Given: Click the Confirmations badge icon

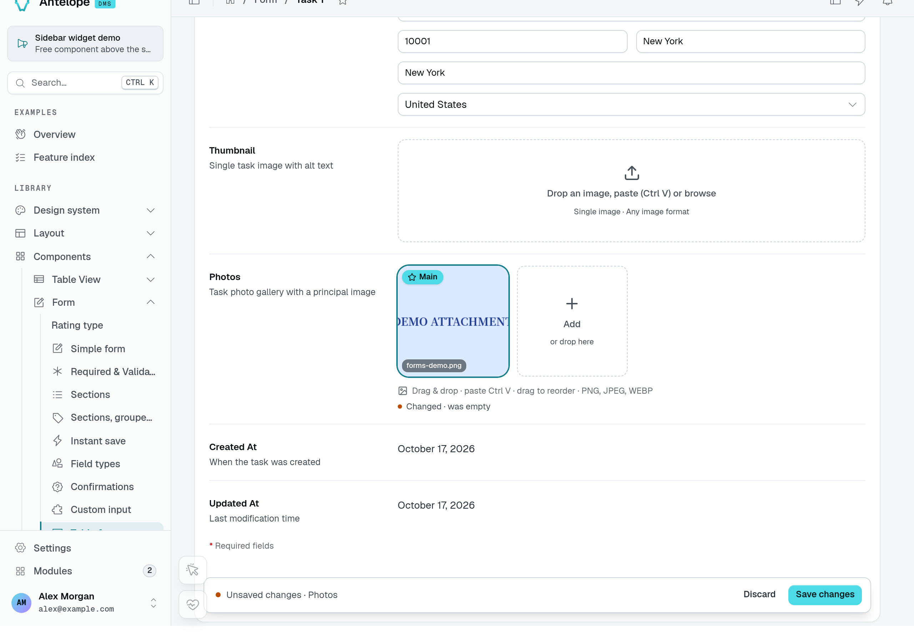Looking at the screenshot, I should 57,487.
